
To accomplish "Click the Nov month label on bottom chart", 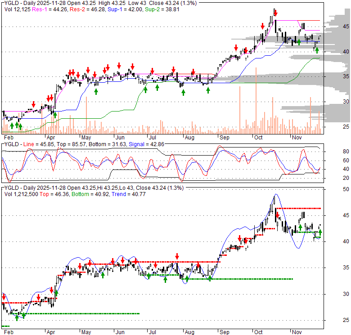I will tap(297, 332).
